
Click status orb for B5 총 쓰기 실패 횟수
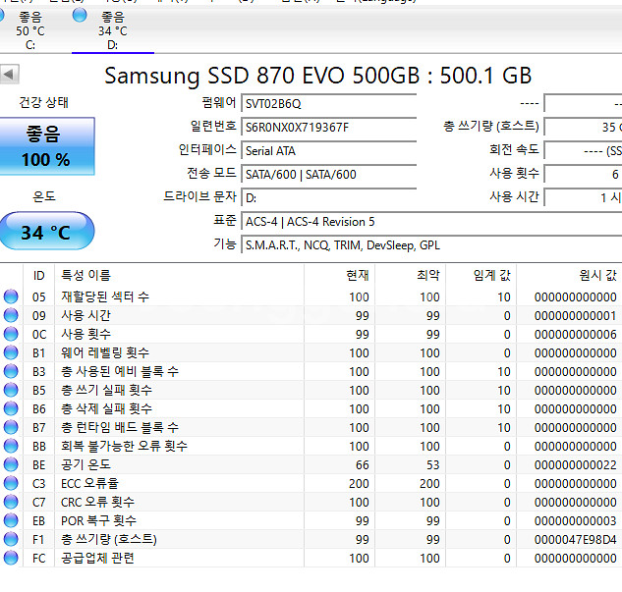click(11, 390)
